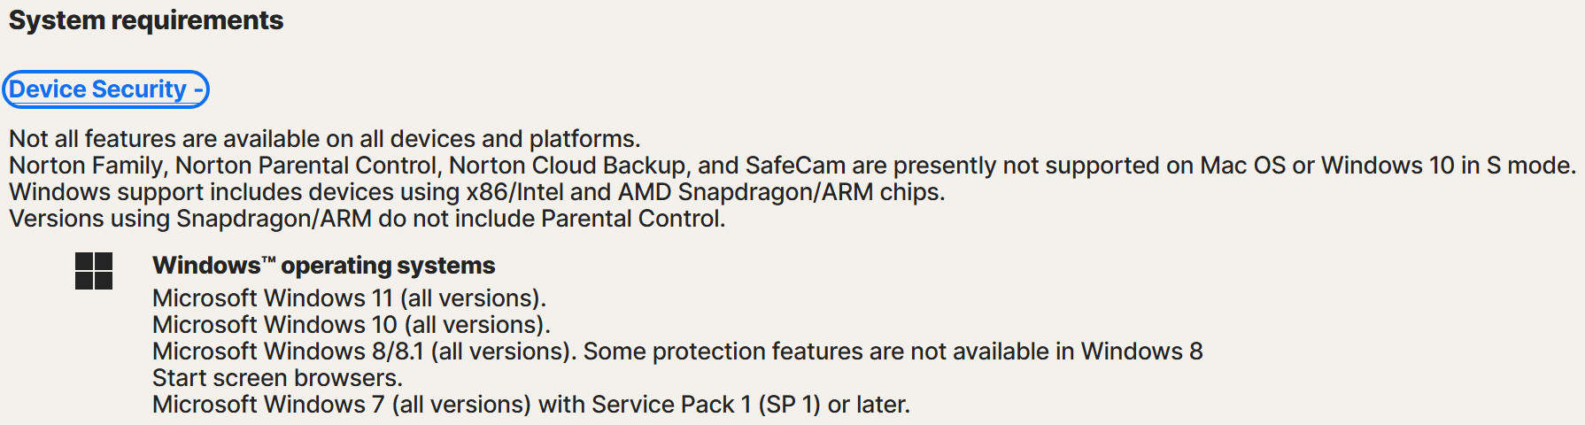Collapse the Device Security section
1585x425 pixels.
105,89
